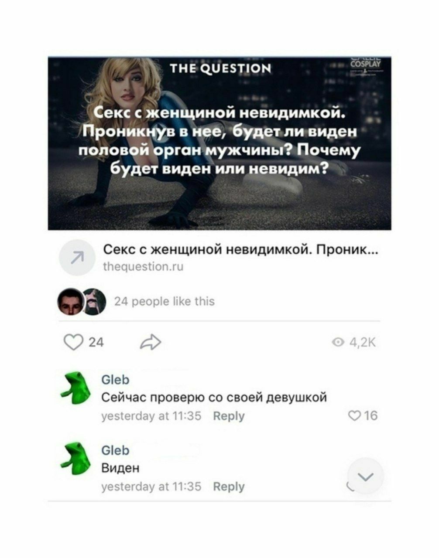Like the post with heart icon
The image size is (439, 558).
pos(73,342)
